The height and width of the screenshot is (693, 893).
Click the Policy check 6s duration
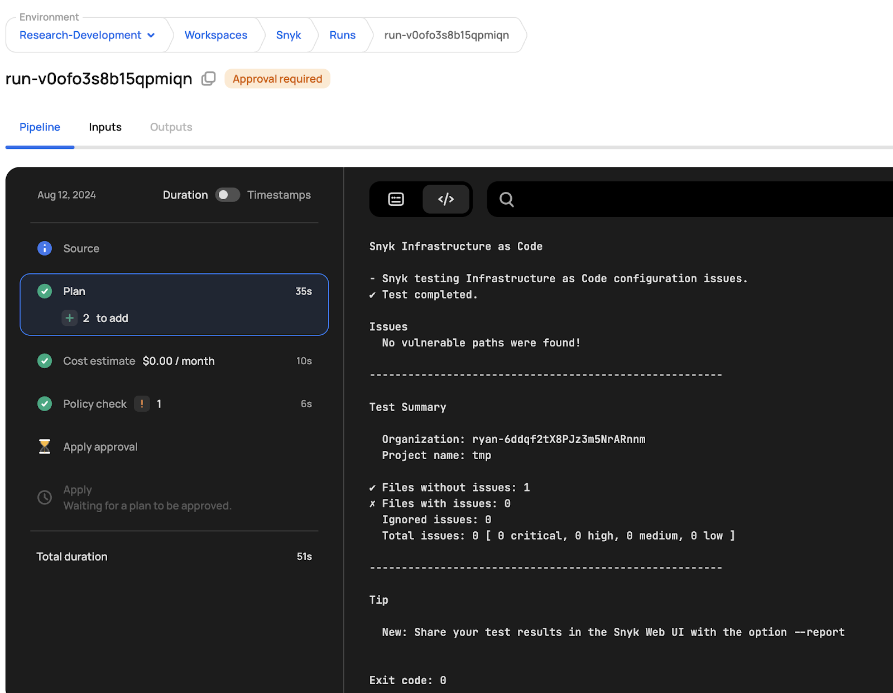[x=306, y=403]
